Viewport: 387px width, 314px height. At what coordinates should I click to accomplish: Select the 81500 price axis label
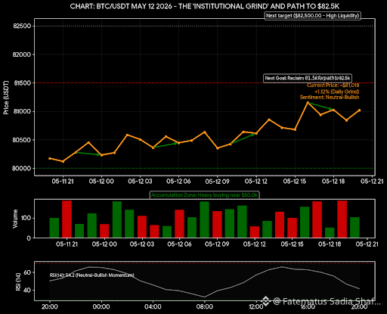pos(22,83)
